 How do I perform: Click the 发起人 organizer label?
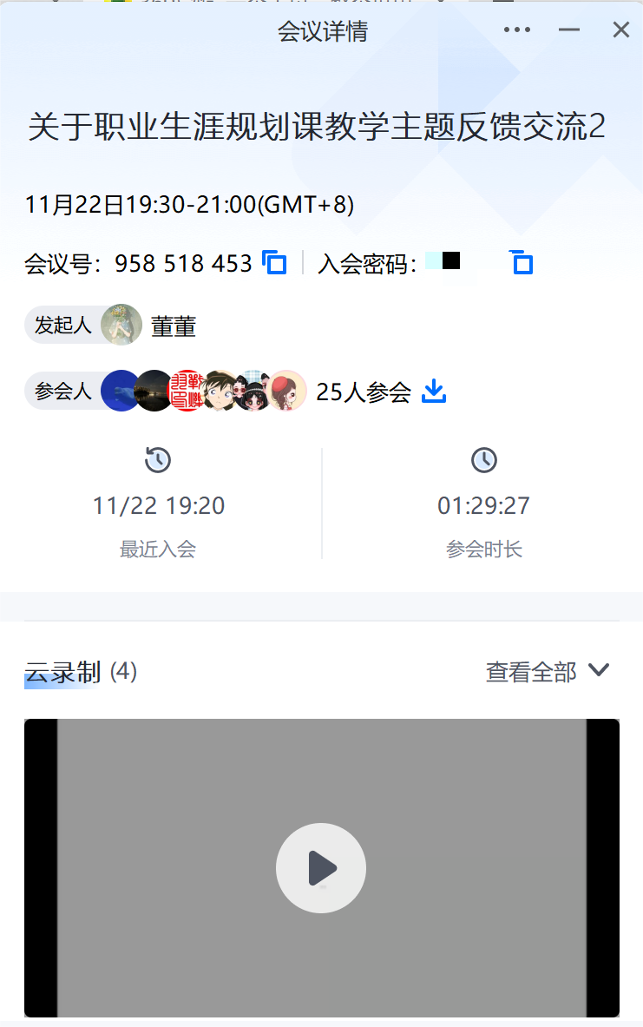[x=62, y=325]
